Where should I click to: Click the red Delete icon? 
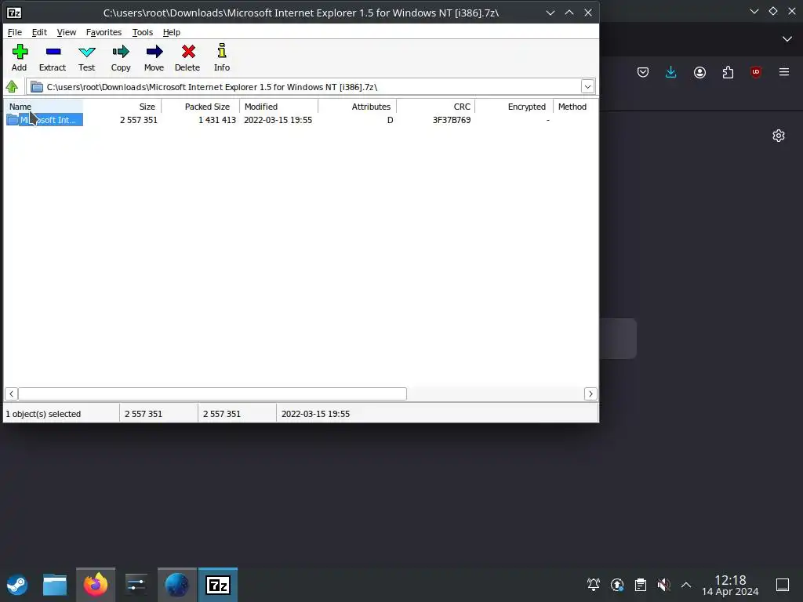pyautogui.click(x=188, y=52)
